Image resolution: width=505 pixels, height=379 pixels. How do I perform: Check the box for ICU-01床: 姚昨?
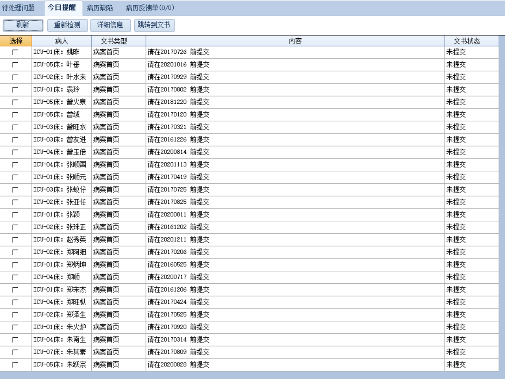(x=15, y=52)
